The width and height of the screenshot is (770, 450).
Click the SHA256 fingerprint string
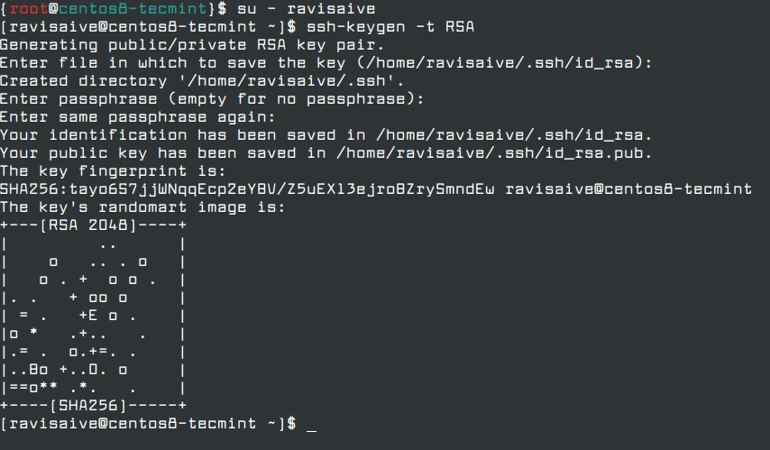click(247, 189)
